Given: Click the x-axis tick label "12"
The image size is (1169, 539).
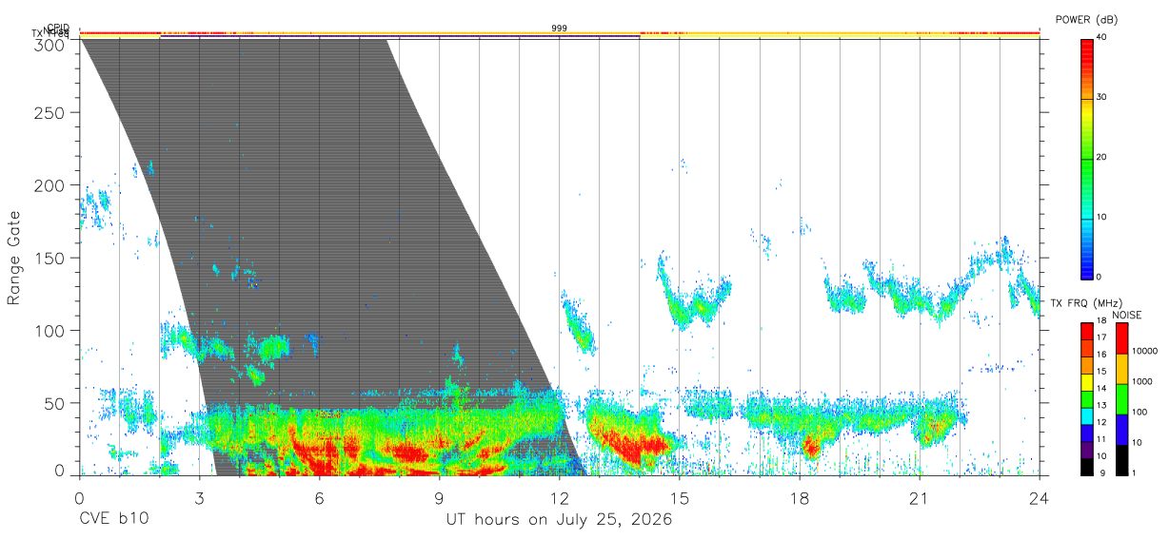Looking at the screenshot, I should [x=559, y=497].
